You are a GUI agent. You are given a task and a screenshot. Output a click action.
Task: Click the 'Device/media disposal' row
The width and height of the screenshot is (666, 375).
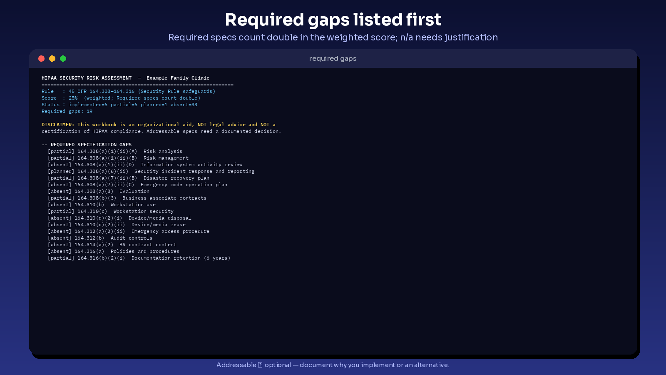pyautogui.click(x=119, y=218)
